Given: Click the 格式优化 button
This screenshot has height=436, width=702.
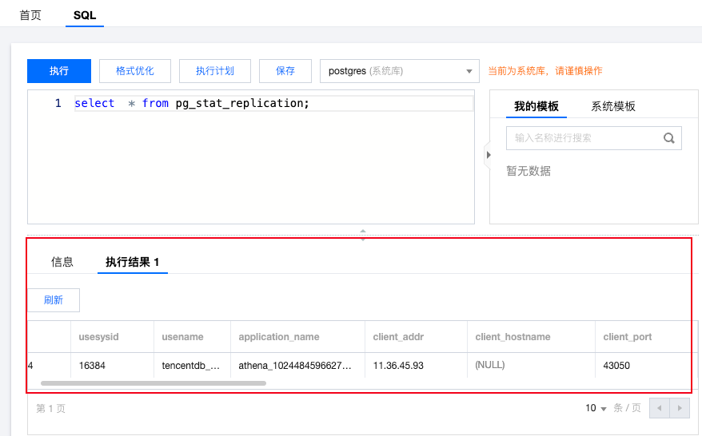Looking at the screenshot, I should coord(135,71).
